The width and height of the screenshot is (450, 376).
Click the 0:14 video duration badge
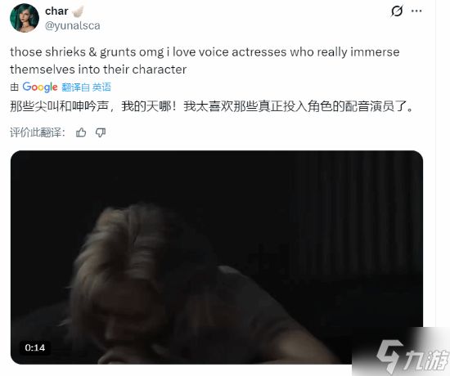(x=35, y=347)
